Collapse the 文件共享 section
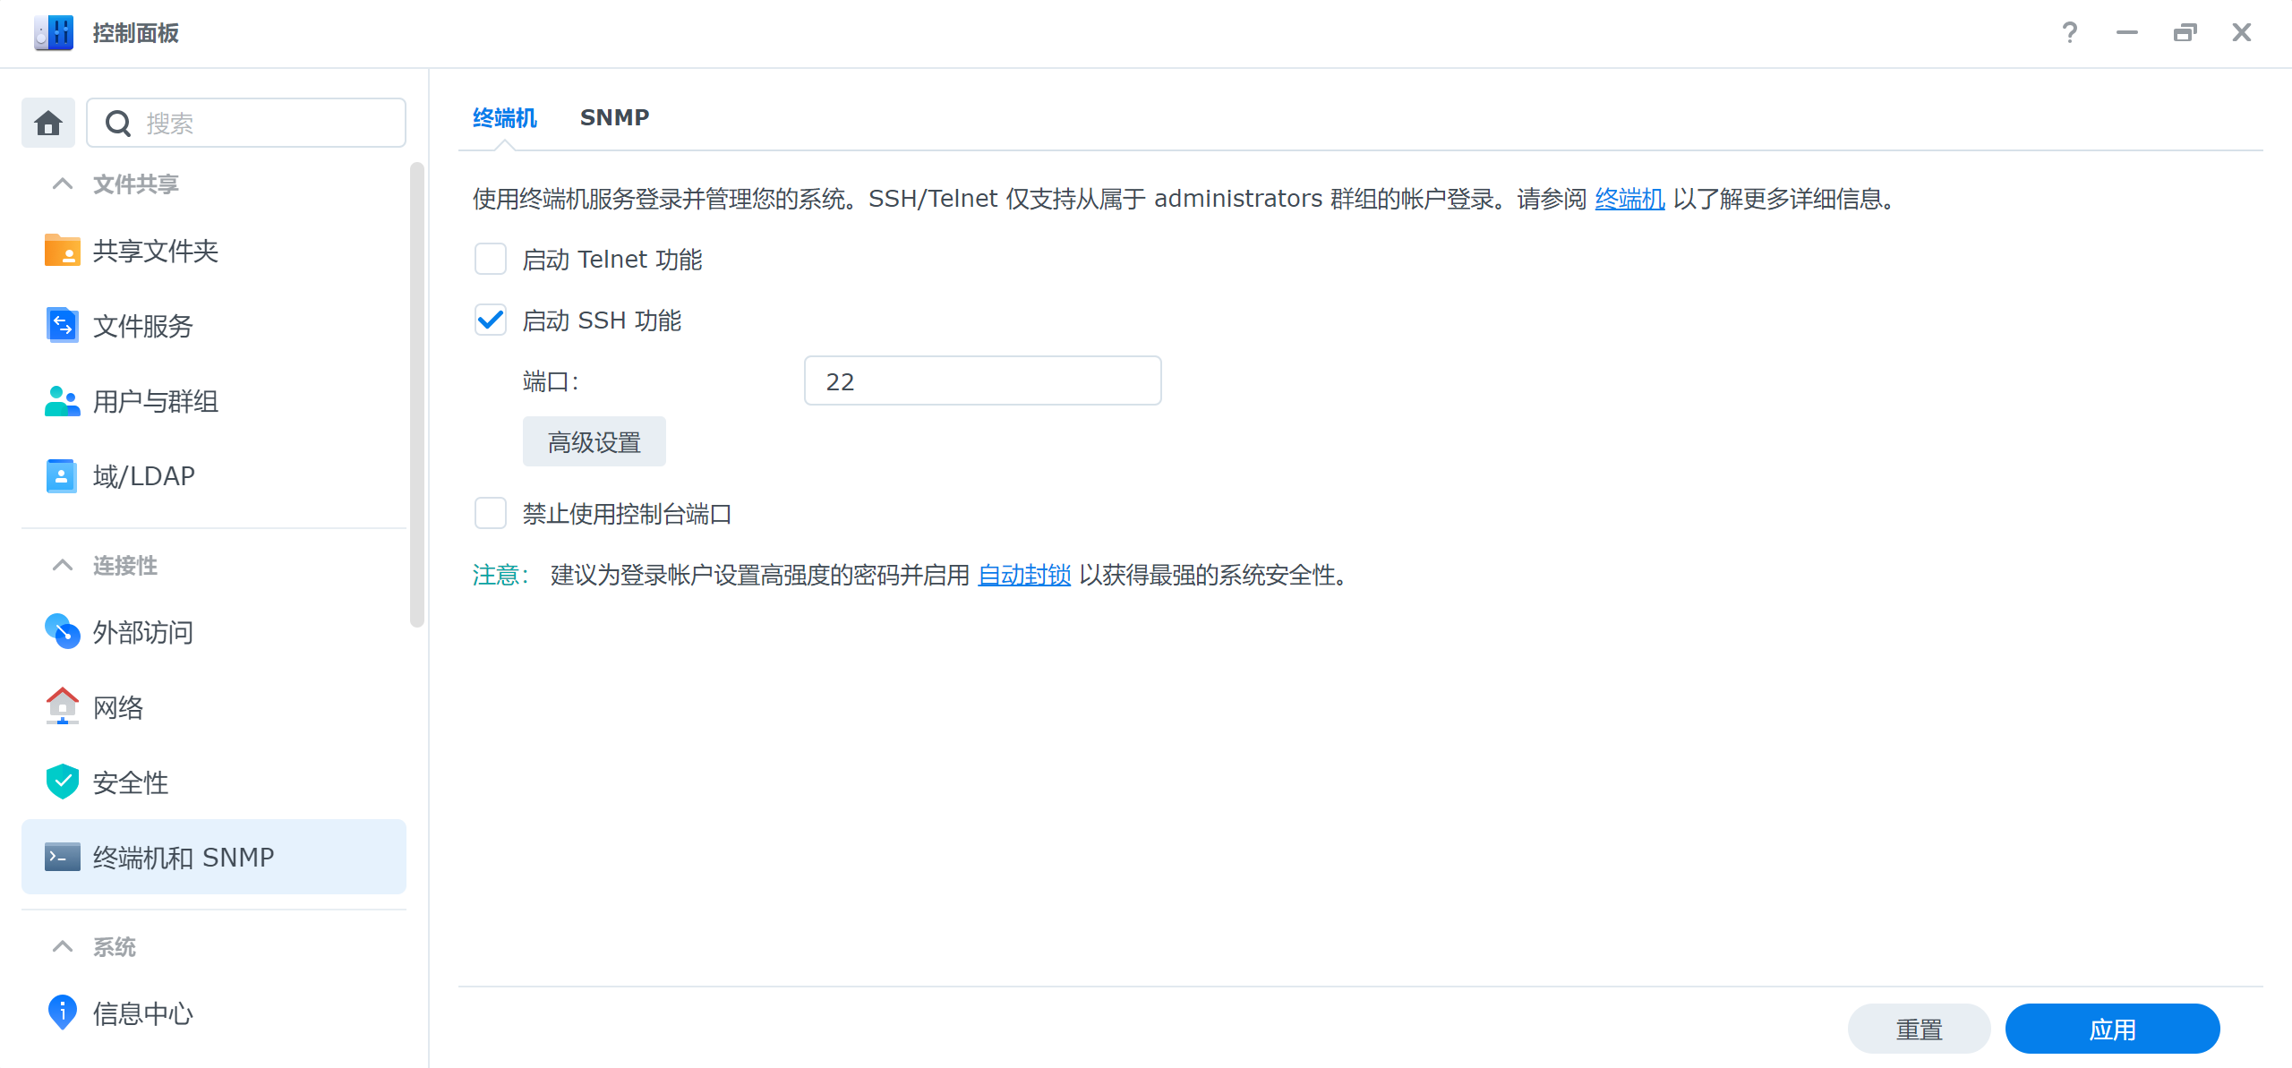 pos(63,184)
